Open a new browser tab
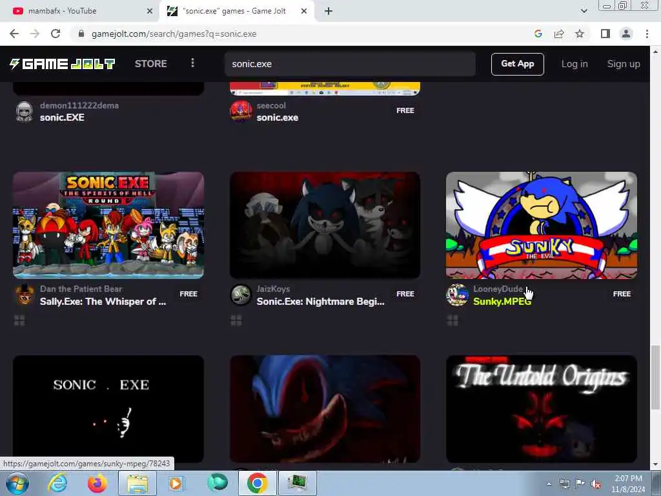 (x=329, y=11)
